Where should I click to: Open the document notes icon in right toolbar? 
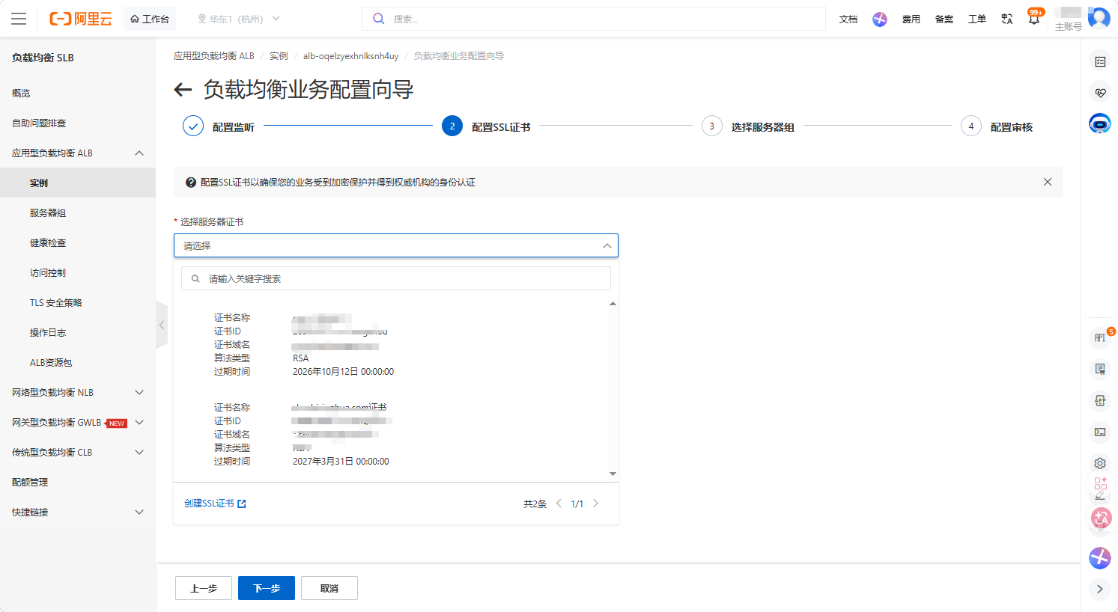pos(1100,369)
